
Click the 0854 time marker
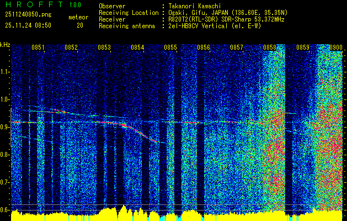point(137,48)
